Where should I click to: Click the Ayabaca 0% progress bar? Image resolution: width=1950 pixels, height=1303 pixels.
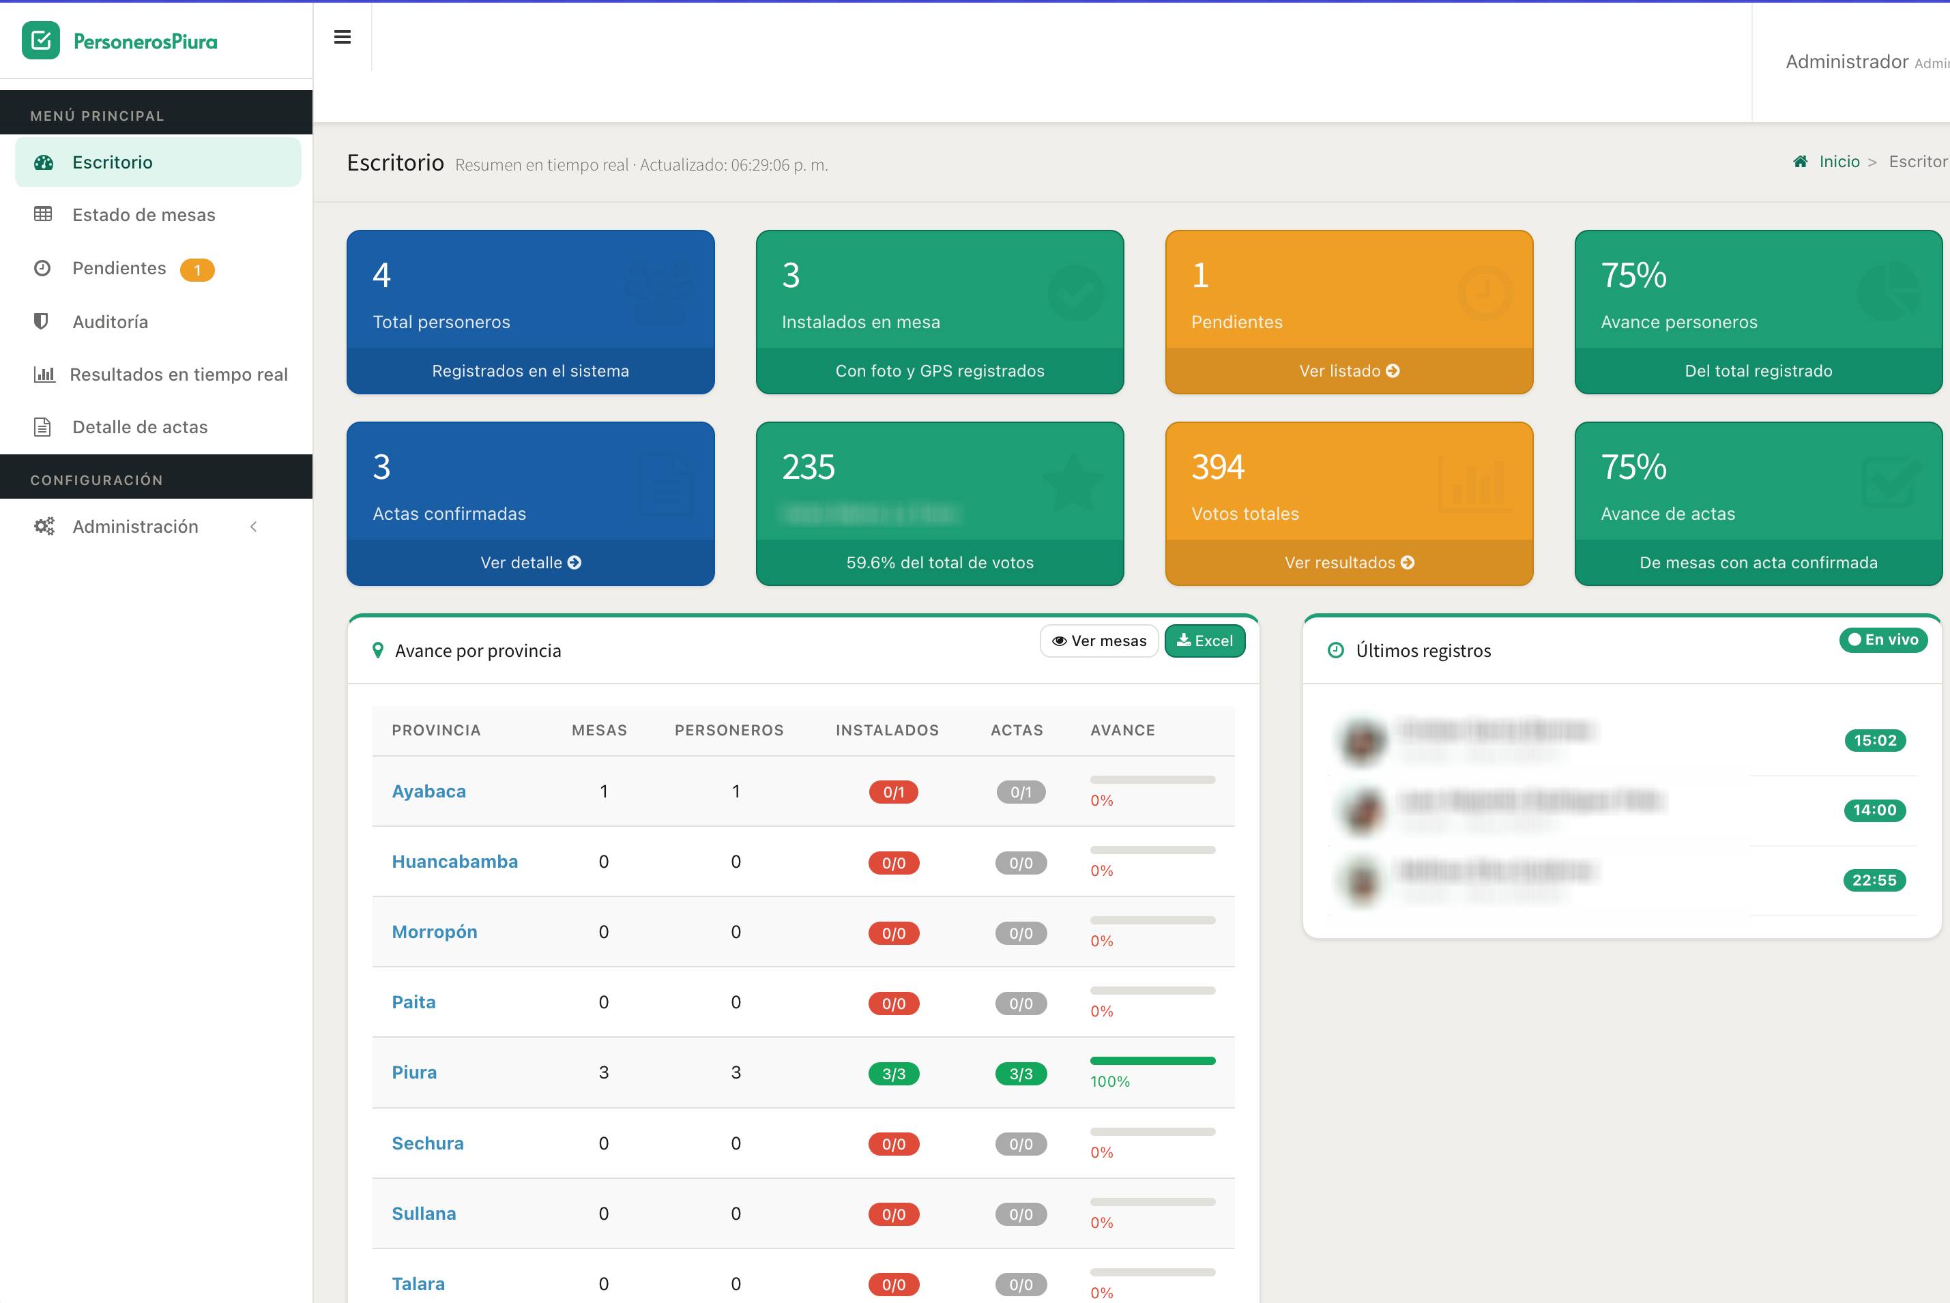pyautogui.click(x=1152, y=780)
